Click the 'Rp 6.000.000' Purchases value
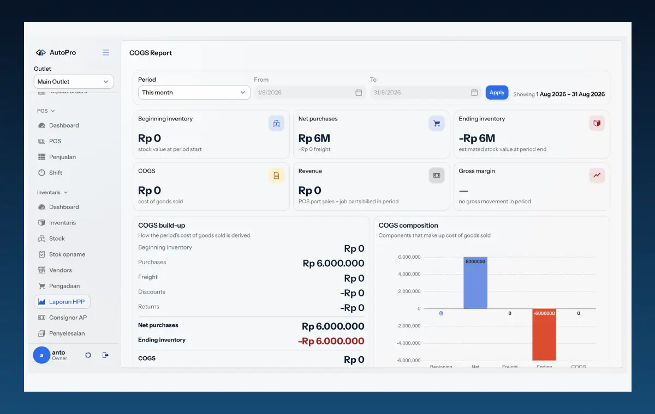The image size is (655, 414). coord(334,264)
